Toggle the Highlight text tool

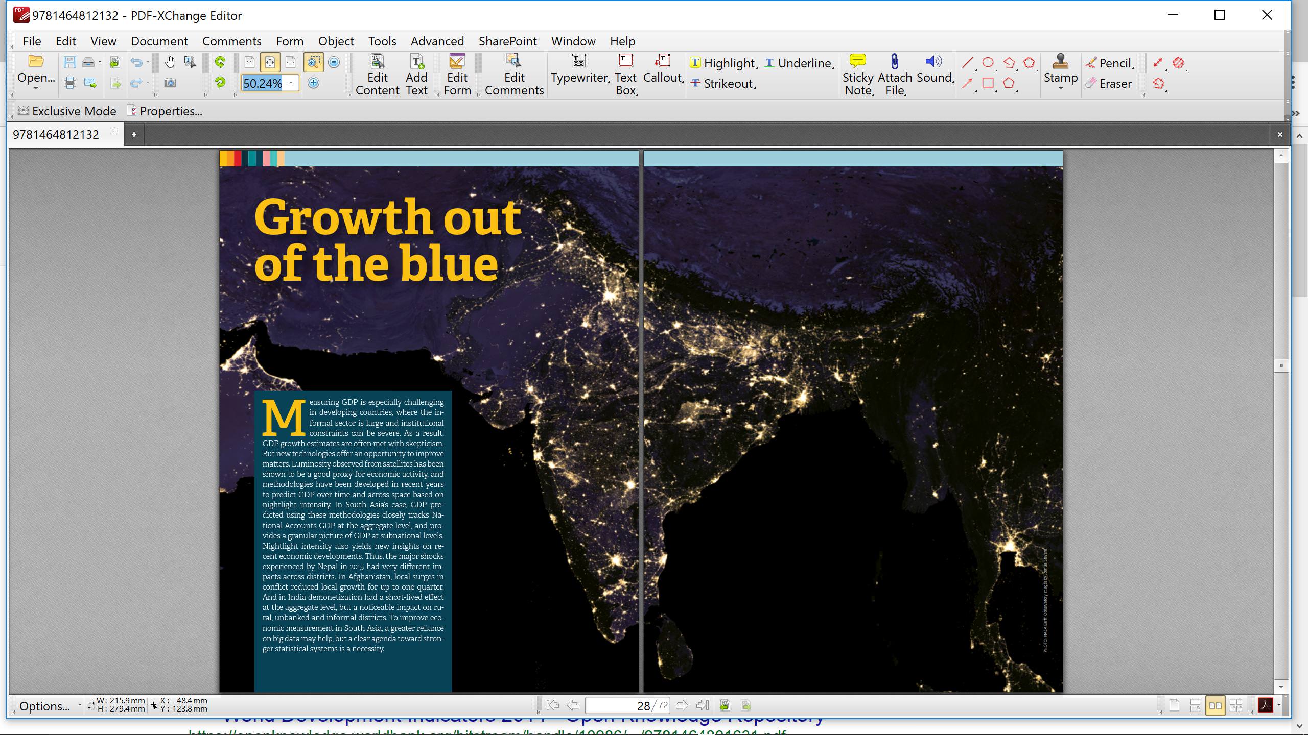coord(723,63)
